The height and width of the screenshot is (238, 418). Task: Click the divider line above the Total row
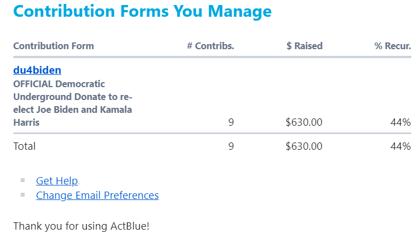212,134
